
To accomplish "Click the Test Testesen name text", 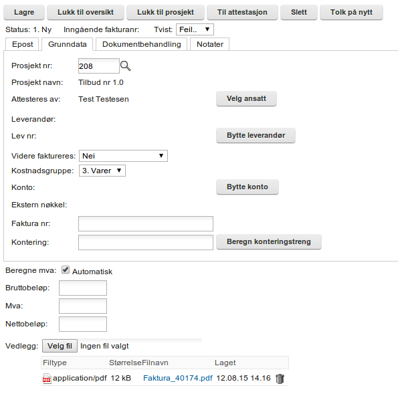I will (x=104, y=99).
